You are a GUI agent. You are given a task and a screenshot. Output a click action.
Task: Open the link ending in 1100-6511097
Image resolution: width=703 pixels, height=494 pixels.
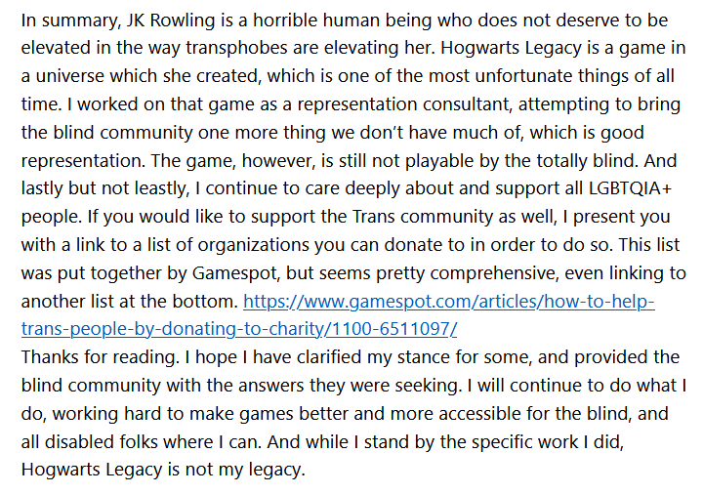pos(239,329)
